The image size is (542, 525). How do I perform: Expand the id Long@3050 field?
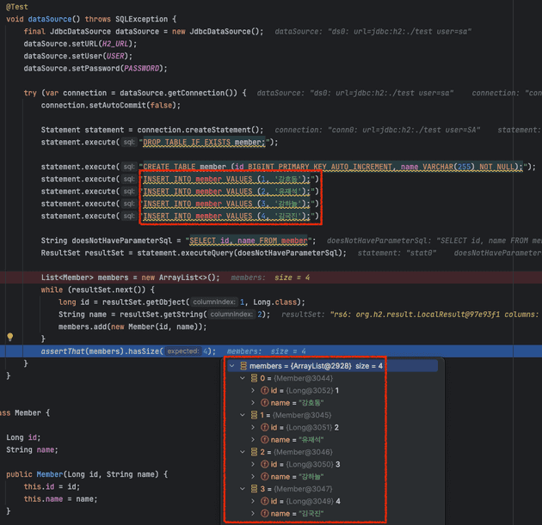click(253, 465)
